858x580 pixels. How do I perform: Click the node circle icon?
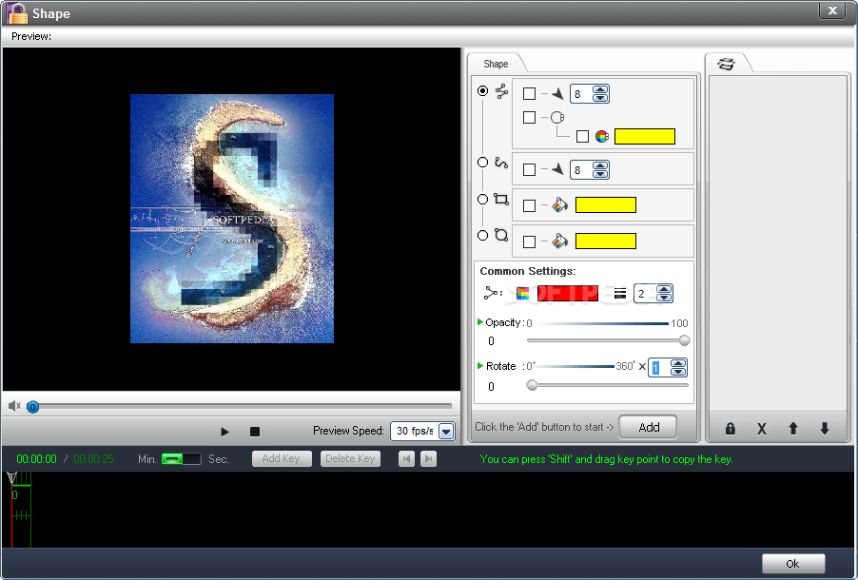coord(557,117)
